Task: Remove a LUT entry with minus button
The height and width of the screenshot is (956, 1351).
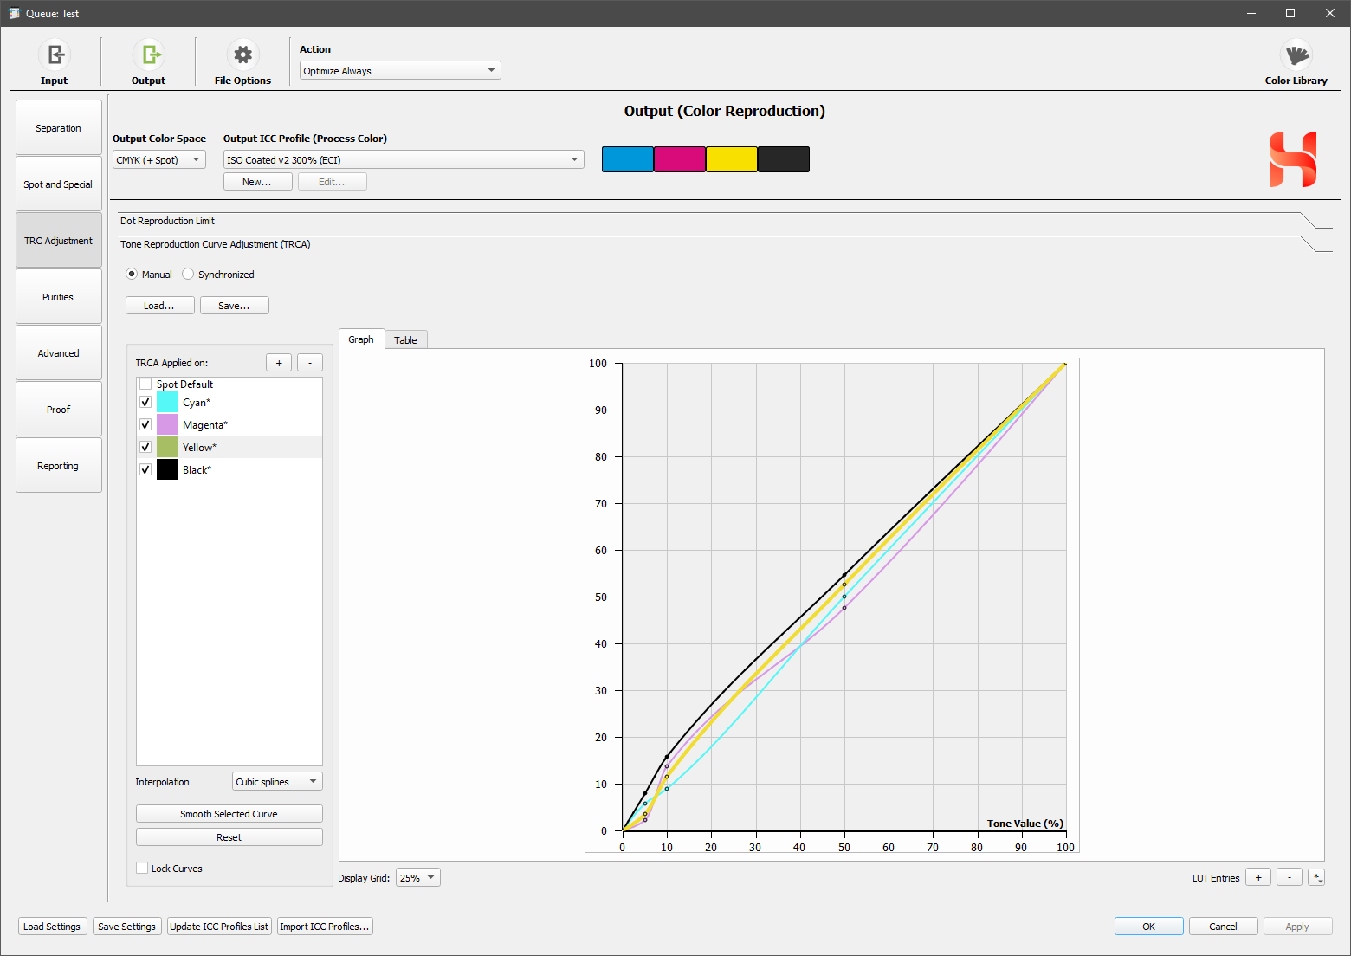Action: 1289,877
